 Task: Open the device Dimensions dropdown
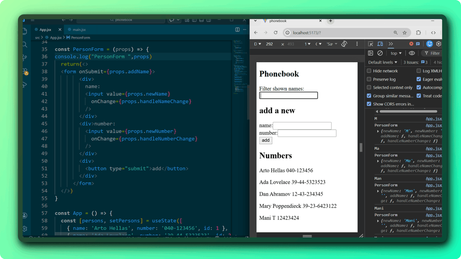pos(258,44)
